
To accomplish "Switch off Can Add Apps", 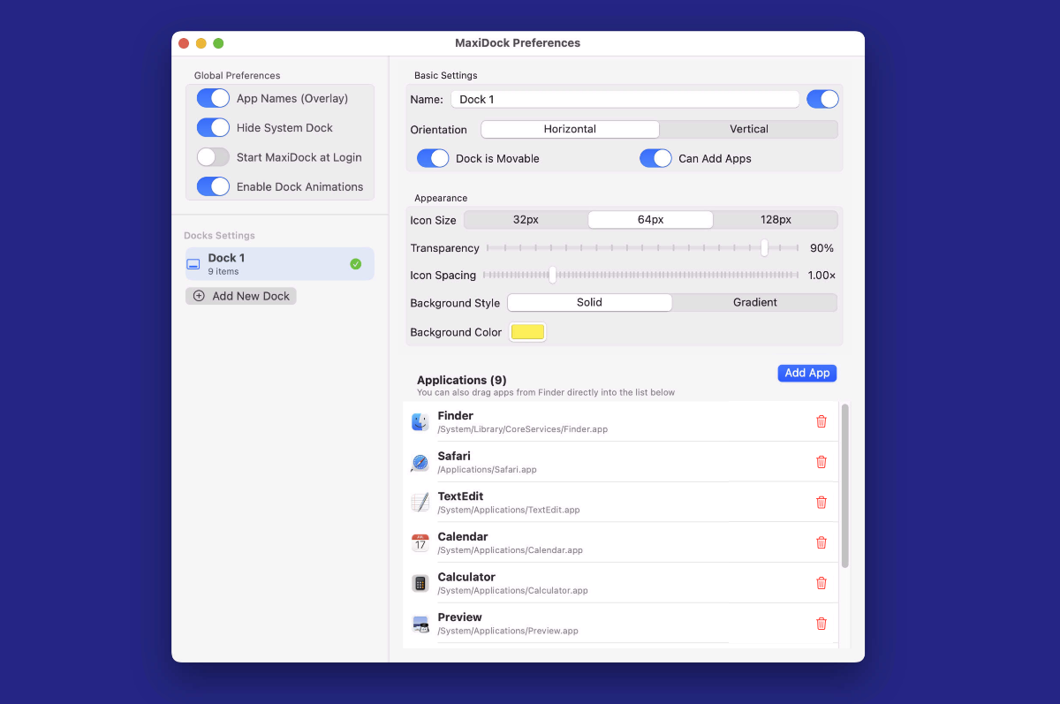I will click(655, 158).
